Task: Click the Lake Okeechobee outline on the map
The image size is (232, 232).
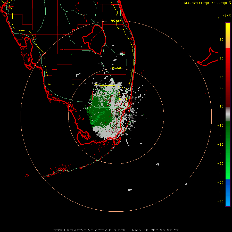Action: coord(94,40)
